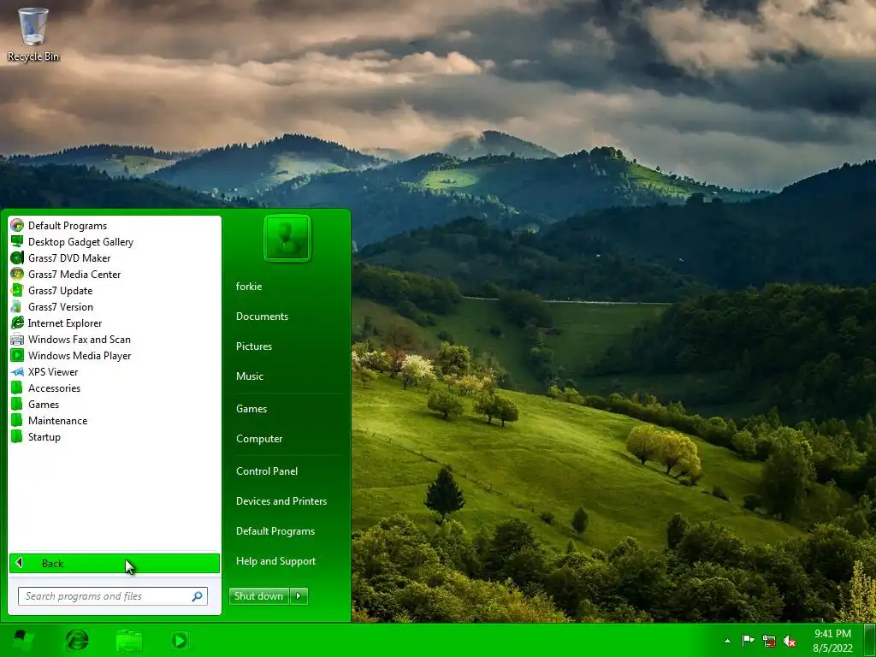Go Back to the main Start menu
Image resolution: width=876 pixels, height=657 pixels.
(115, 563)
